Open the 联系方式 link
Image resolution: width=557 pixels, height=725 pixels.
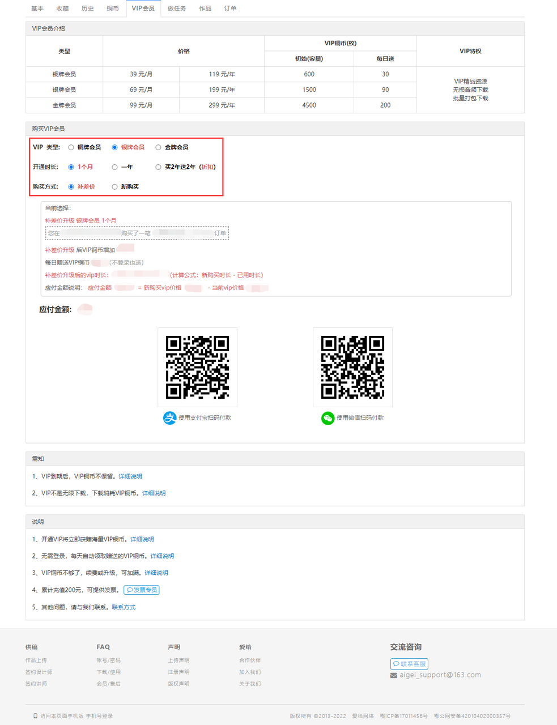[124, 607]
